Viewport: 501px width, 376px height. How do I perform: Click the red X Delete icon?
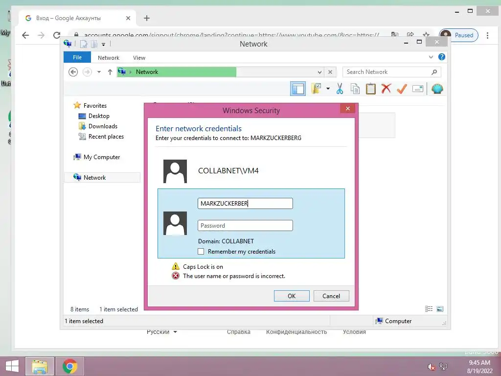click(386, 88)
